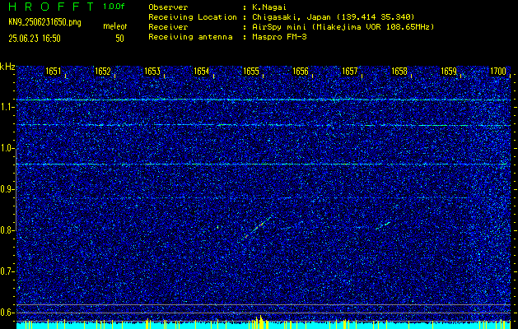Click the 'kHz' axis unit label
Viewport: 518px width, 329px height.
(7, 67)
